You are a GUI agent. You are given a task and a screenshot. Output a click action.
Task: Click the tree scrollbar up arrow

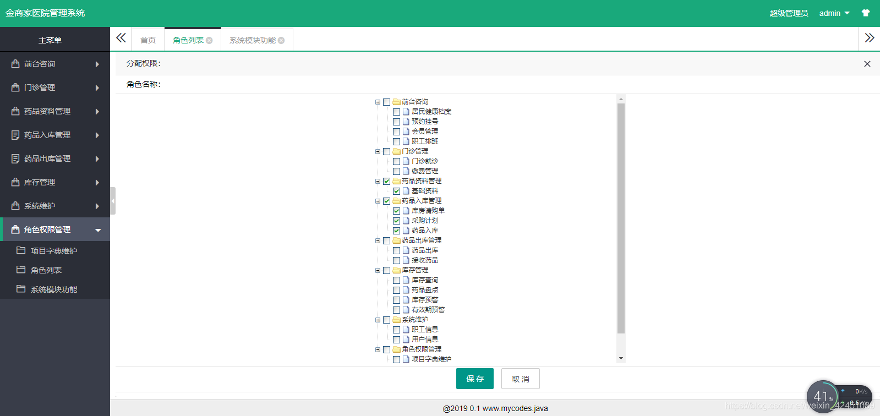pyautogui.click(x=621, y=100)
